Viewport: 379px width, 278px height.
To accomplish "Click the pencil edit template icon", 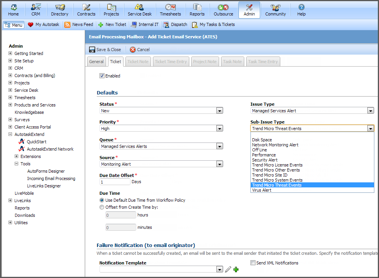I will pyautogui.click(x=228, y=269).
